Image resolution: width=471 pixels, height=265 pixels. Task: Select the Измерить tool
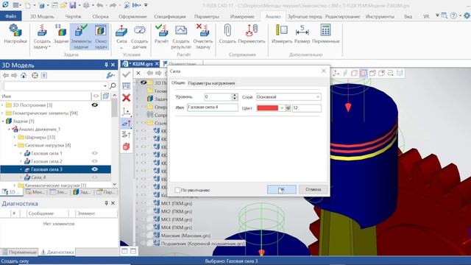coord(282,35)
